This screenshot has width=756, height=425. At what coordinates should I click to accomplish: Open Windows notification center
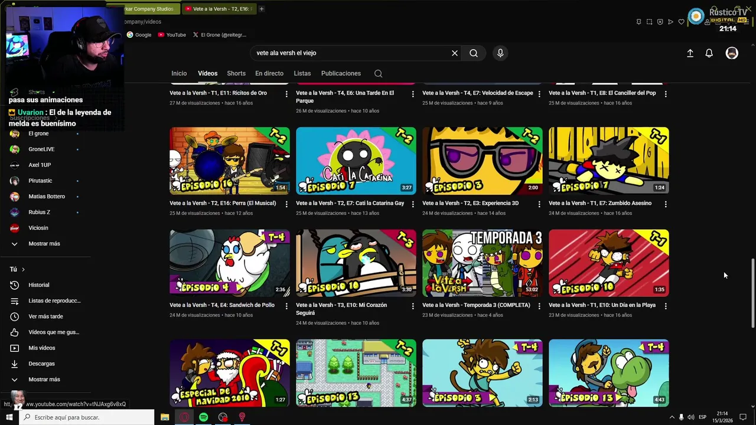point(744,417)
